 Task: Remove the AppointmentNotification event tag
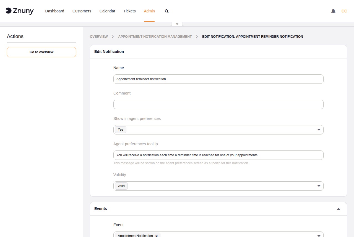[x=157, y=236]
